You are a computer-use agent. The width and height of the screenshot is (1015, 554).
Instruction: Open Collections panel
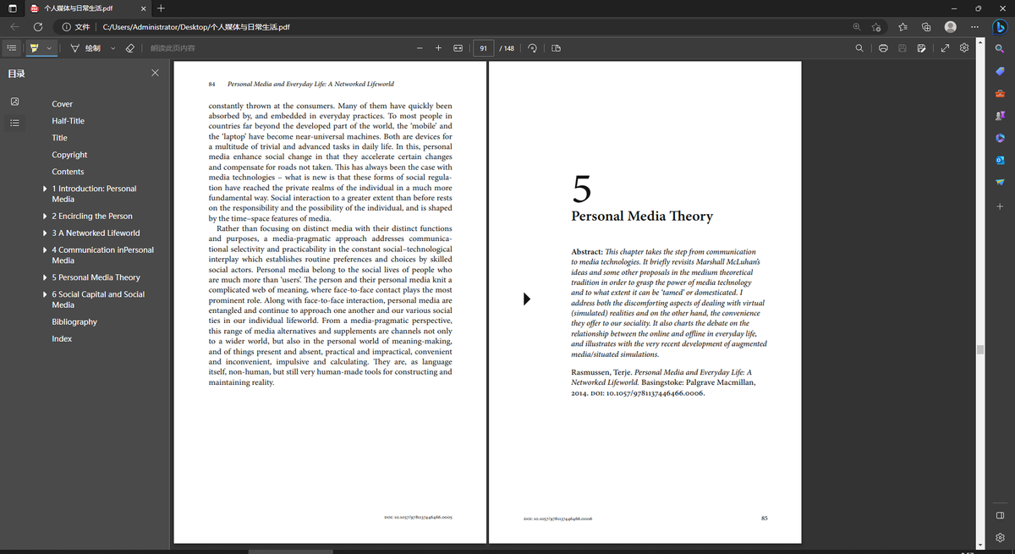(926, 27)
